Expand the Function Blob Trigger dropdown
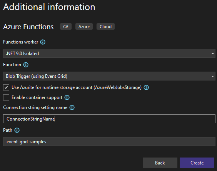This screenshot has width=217, height=171. click(109, 76)
